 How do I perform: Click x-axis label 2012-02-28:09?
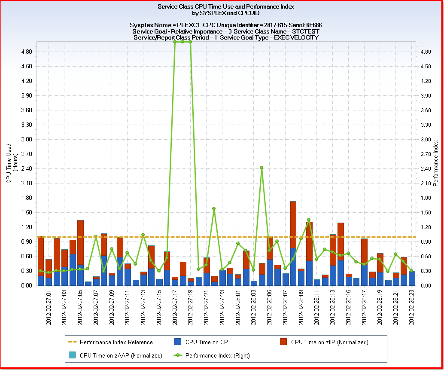(301, 307)
